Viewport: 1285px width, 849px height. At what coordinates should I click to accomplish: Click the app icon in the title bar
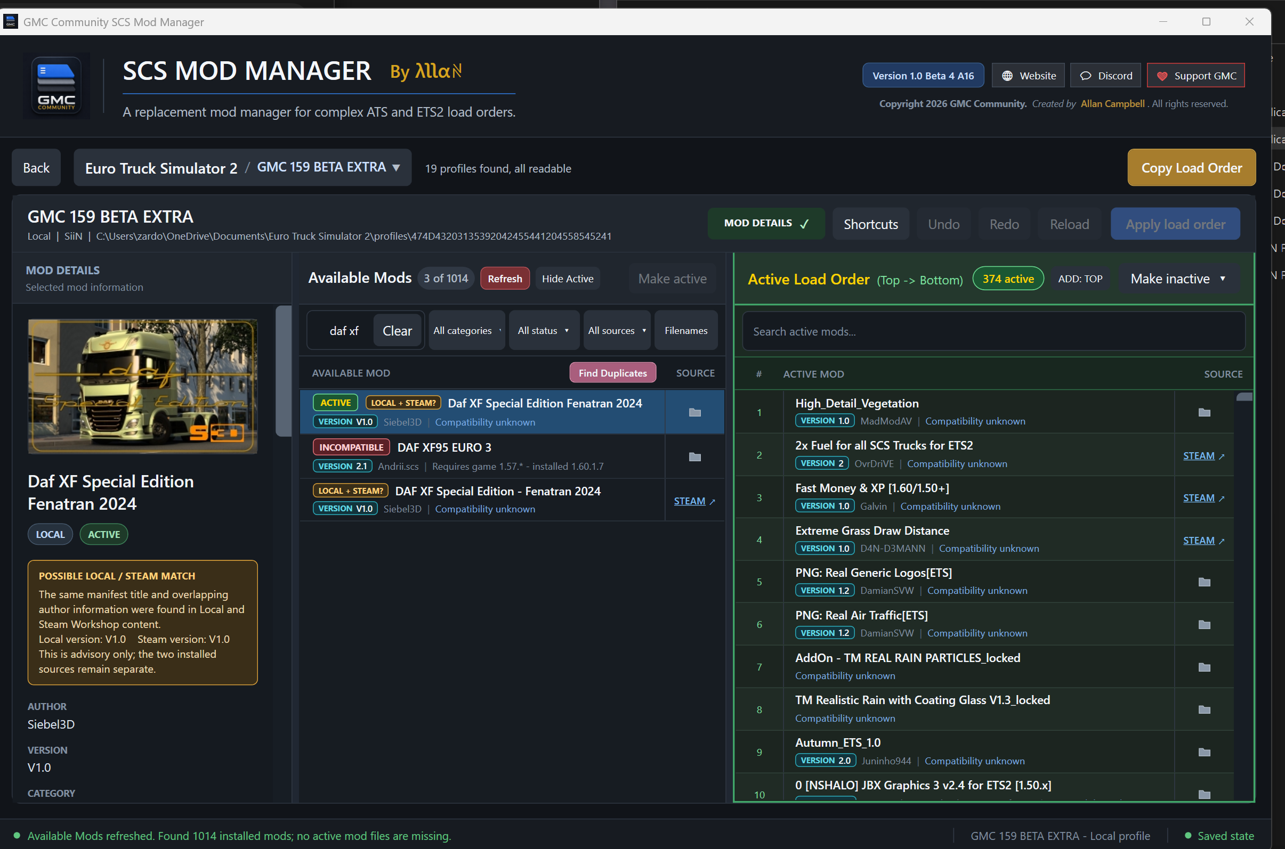point(10,22)
